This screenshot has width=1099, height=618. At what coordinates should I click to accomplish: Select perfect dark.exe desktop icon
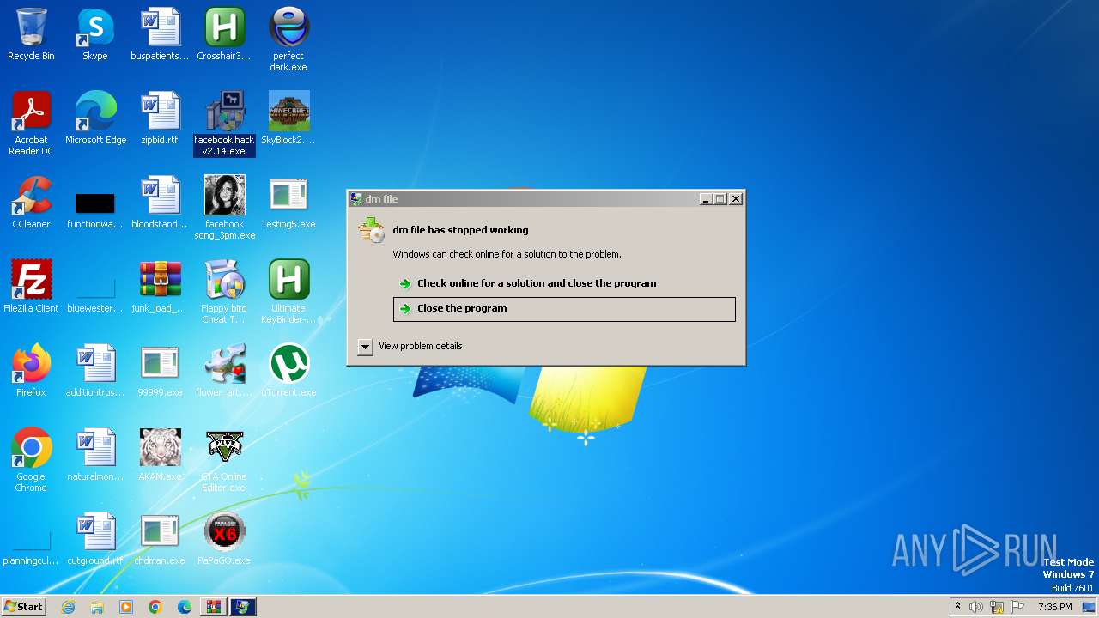(288, 40)
